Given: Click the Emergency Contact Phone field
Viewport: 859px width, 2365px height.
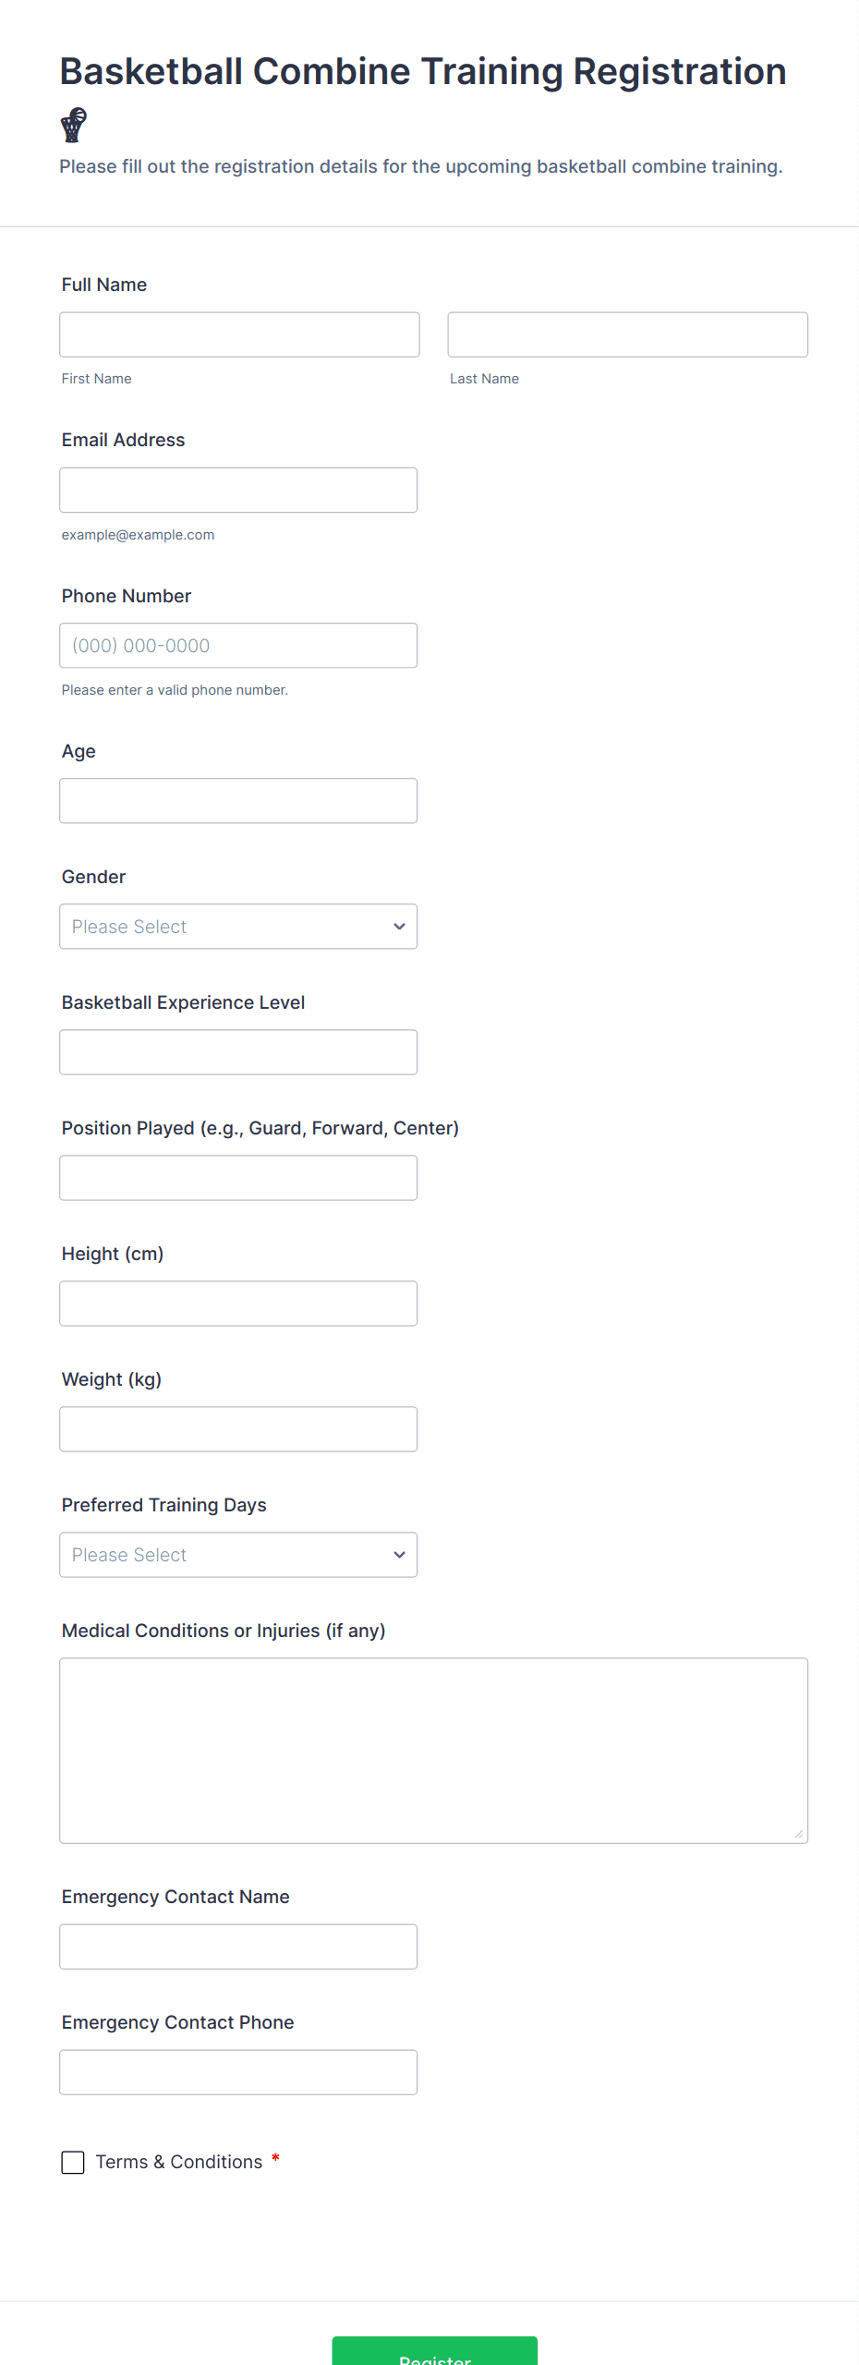Looking at the screenshot, I should point(238,2072).
